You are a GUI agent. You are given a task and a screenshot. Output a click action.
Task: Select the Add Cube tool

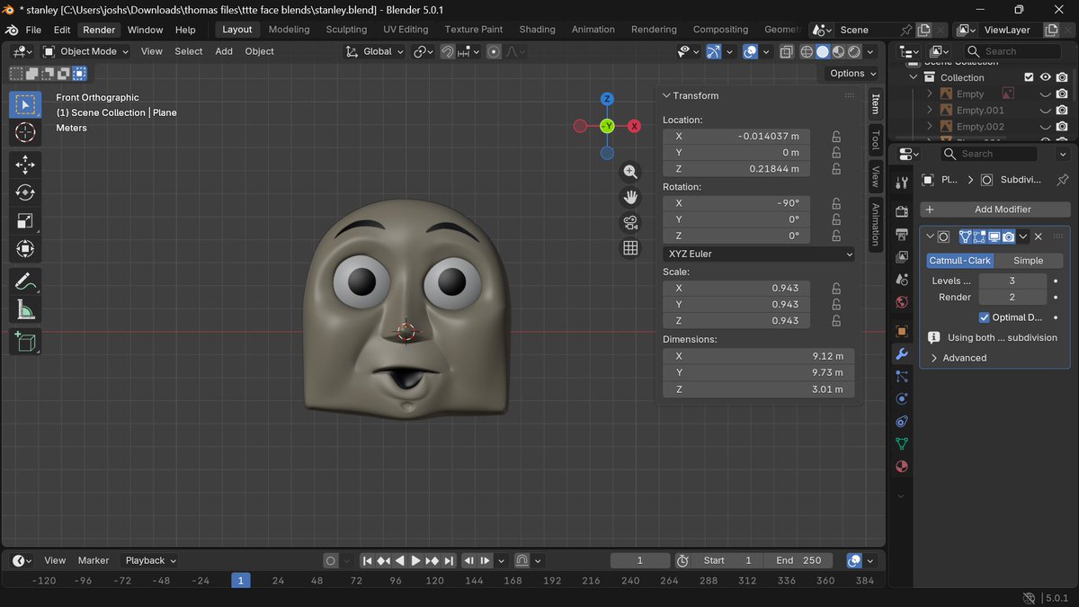coord(25,342)
